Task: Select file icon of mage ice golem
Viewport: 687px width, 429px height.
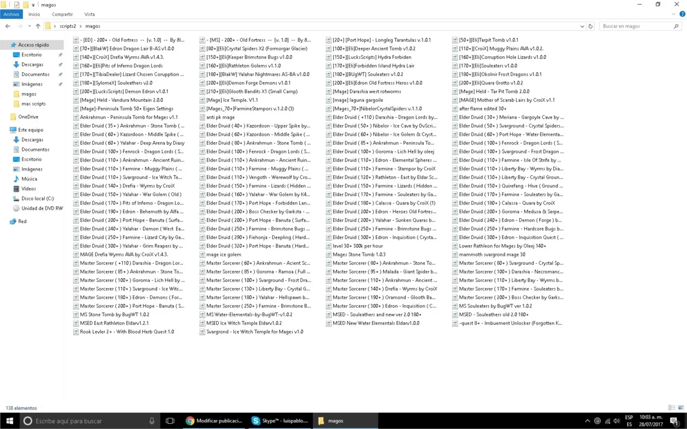Action: (202, 254)
